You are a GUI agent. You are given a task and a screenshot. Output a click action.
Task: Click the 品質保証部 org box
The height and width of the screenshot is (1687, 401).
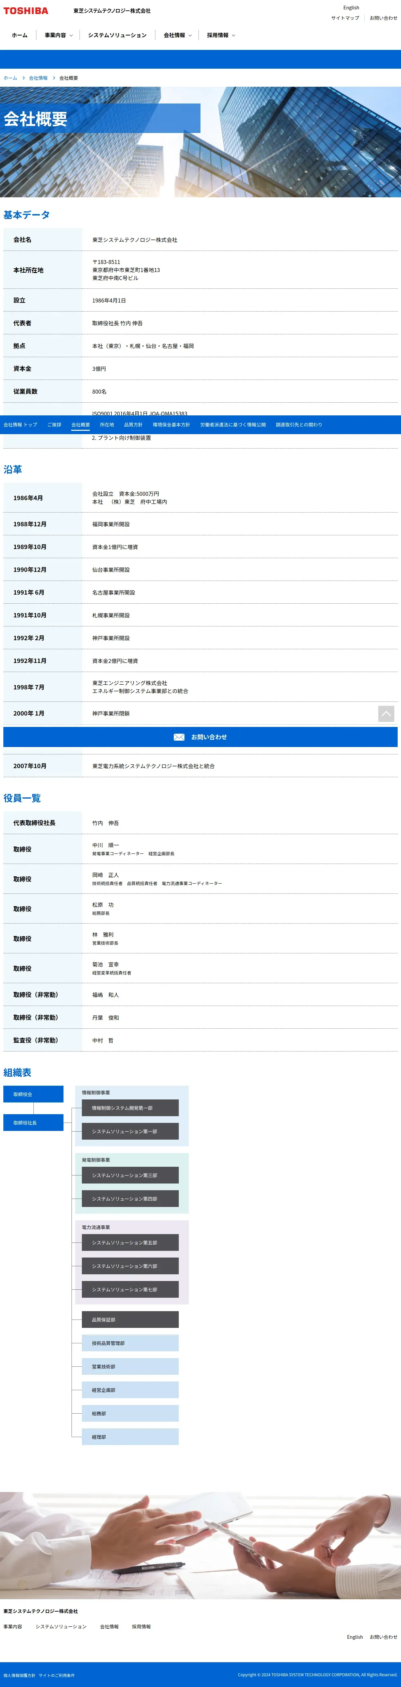[x=130, y=1320]
